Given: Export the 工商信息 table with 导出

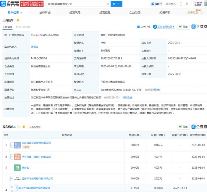Looking at the screenshot, I should coord(183,27).
